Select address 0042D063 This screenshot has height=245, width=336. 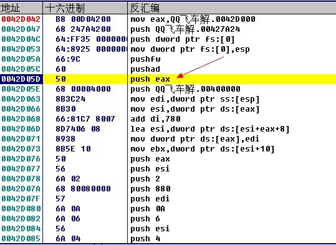click(x=21, y=99)
